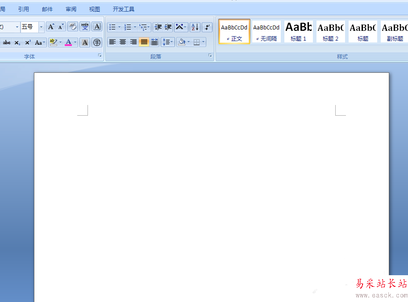Align text right

pos(133,42)
